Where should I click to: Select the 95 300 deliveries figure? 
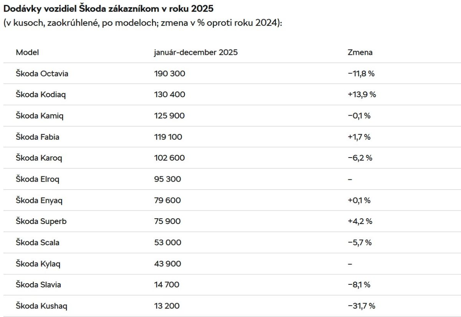(x=167, y=179)
